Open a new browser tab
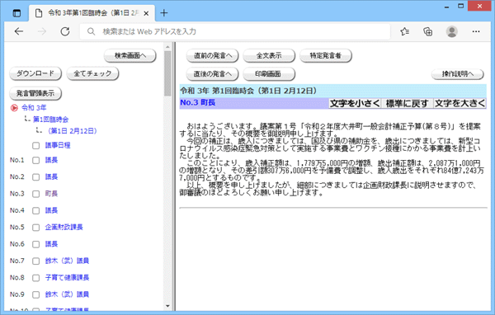 [164, 13]
